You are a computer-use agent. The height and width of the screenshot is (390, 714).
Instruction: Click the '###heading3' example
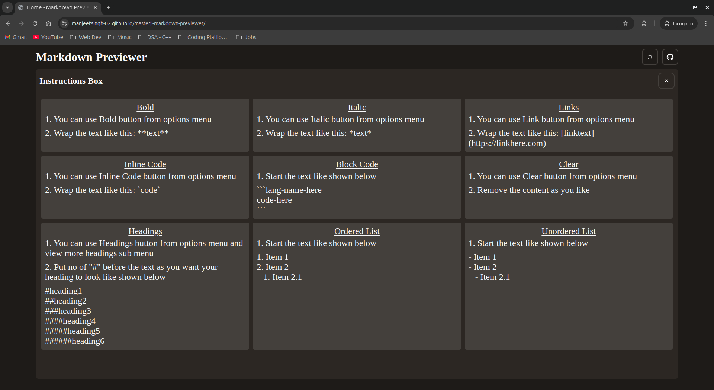pos(68,311)
